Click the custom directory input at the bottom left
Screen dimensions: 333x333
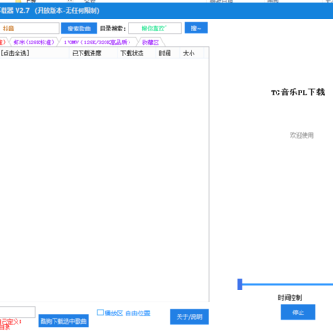coord(18,312)
